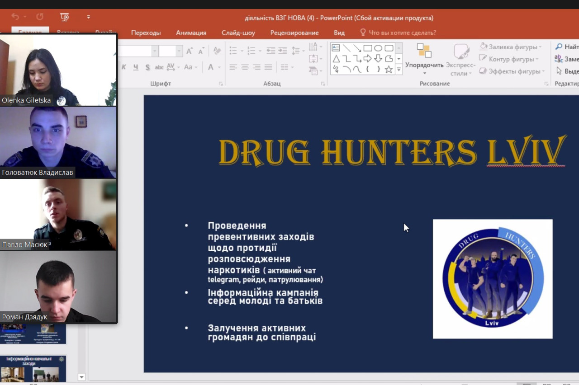
Task: Justify the paragraph text
Action: pyautogui.click(x=268, y=67)
